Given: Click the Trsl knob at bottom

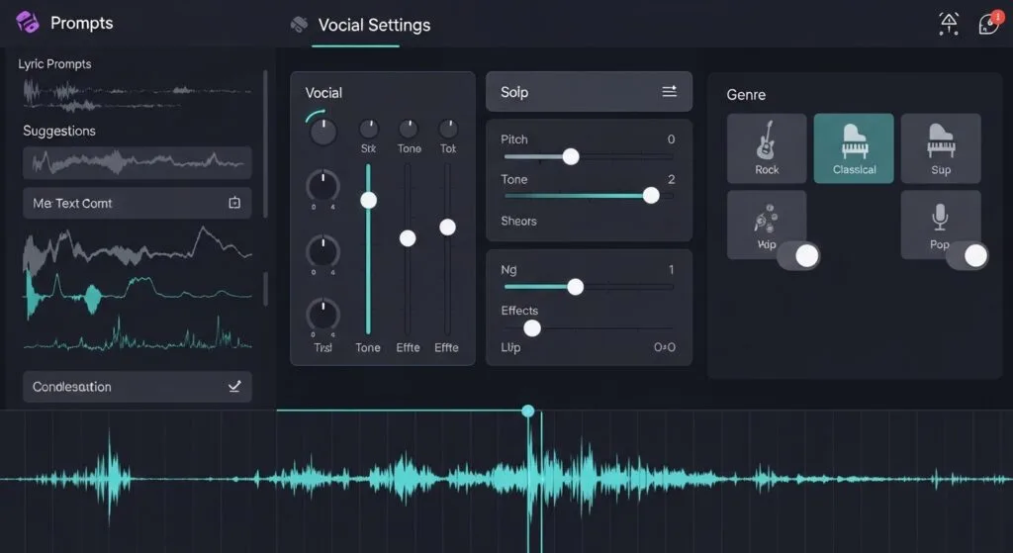Looking at the screenshot, I should tap(322, 314).
